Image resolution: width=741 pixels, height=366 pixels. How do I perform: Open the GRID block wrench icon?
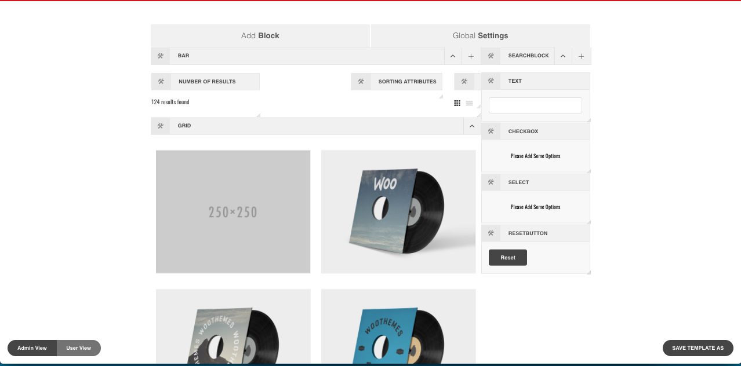point(161,126)
